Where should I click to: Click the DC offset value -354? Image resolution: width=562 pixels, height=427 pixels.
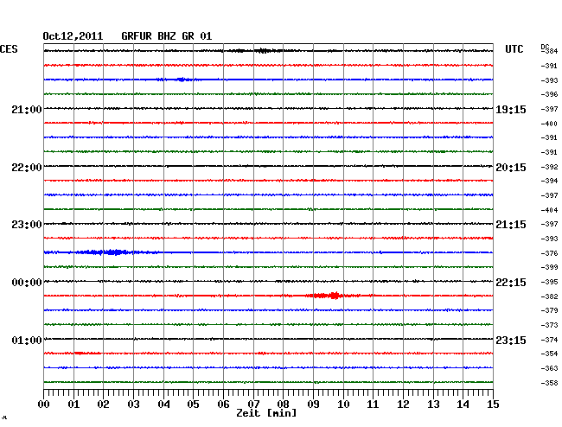pos(549,354)
